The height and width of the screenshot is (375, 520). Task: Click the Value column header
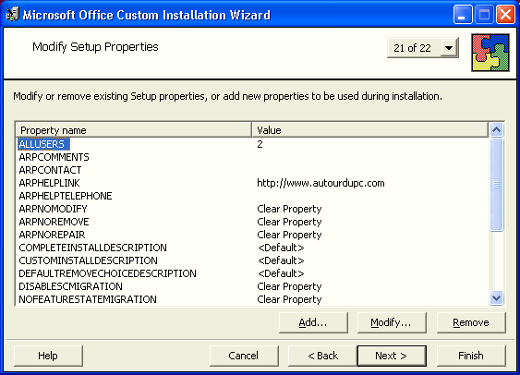[369, 129]
